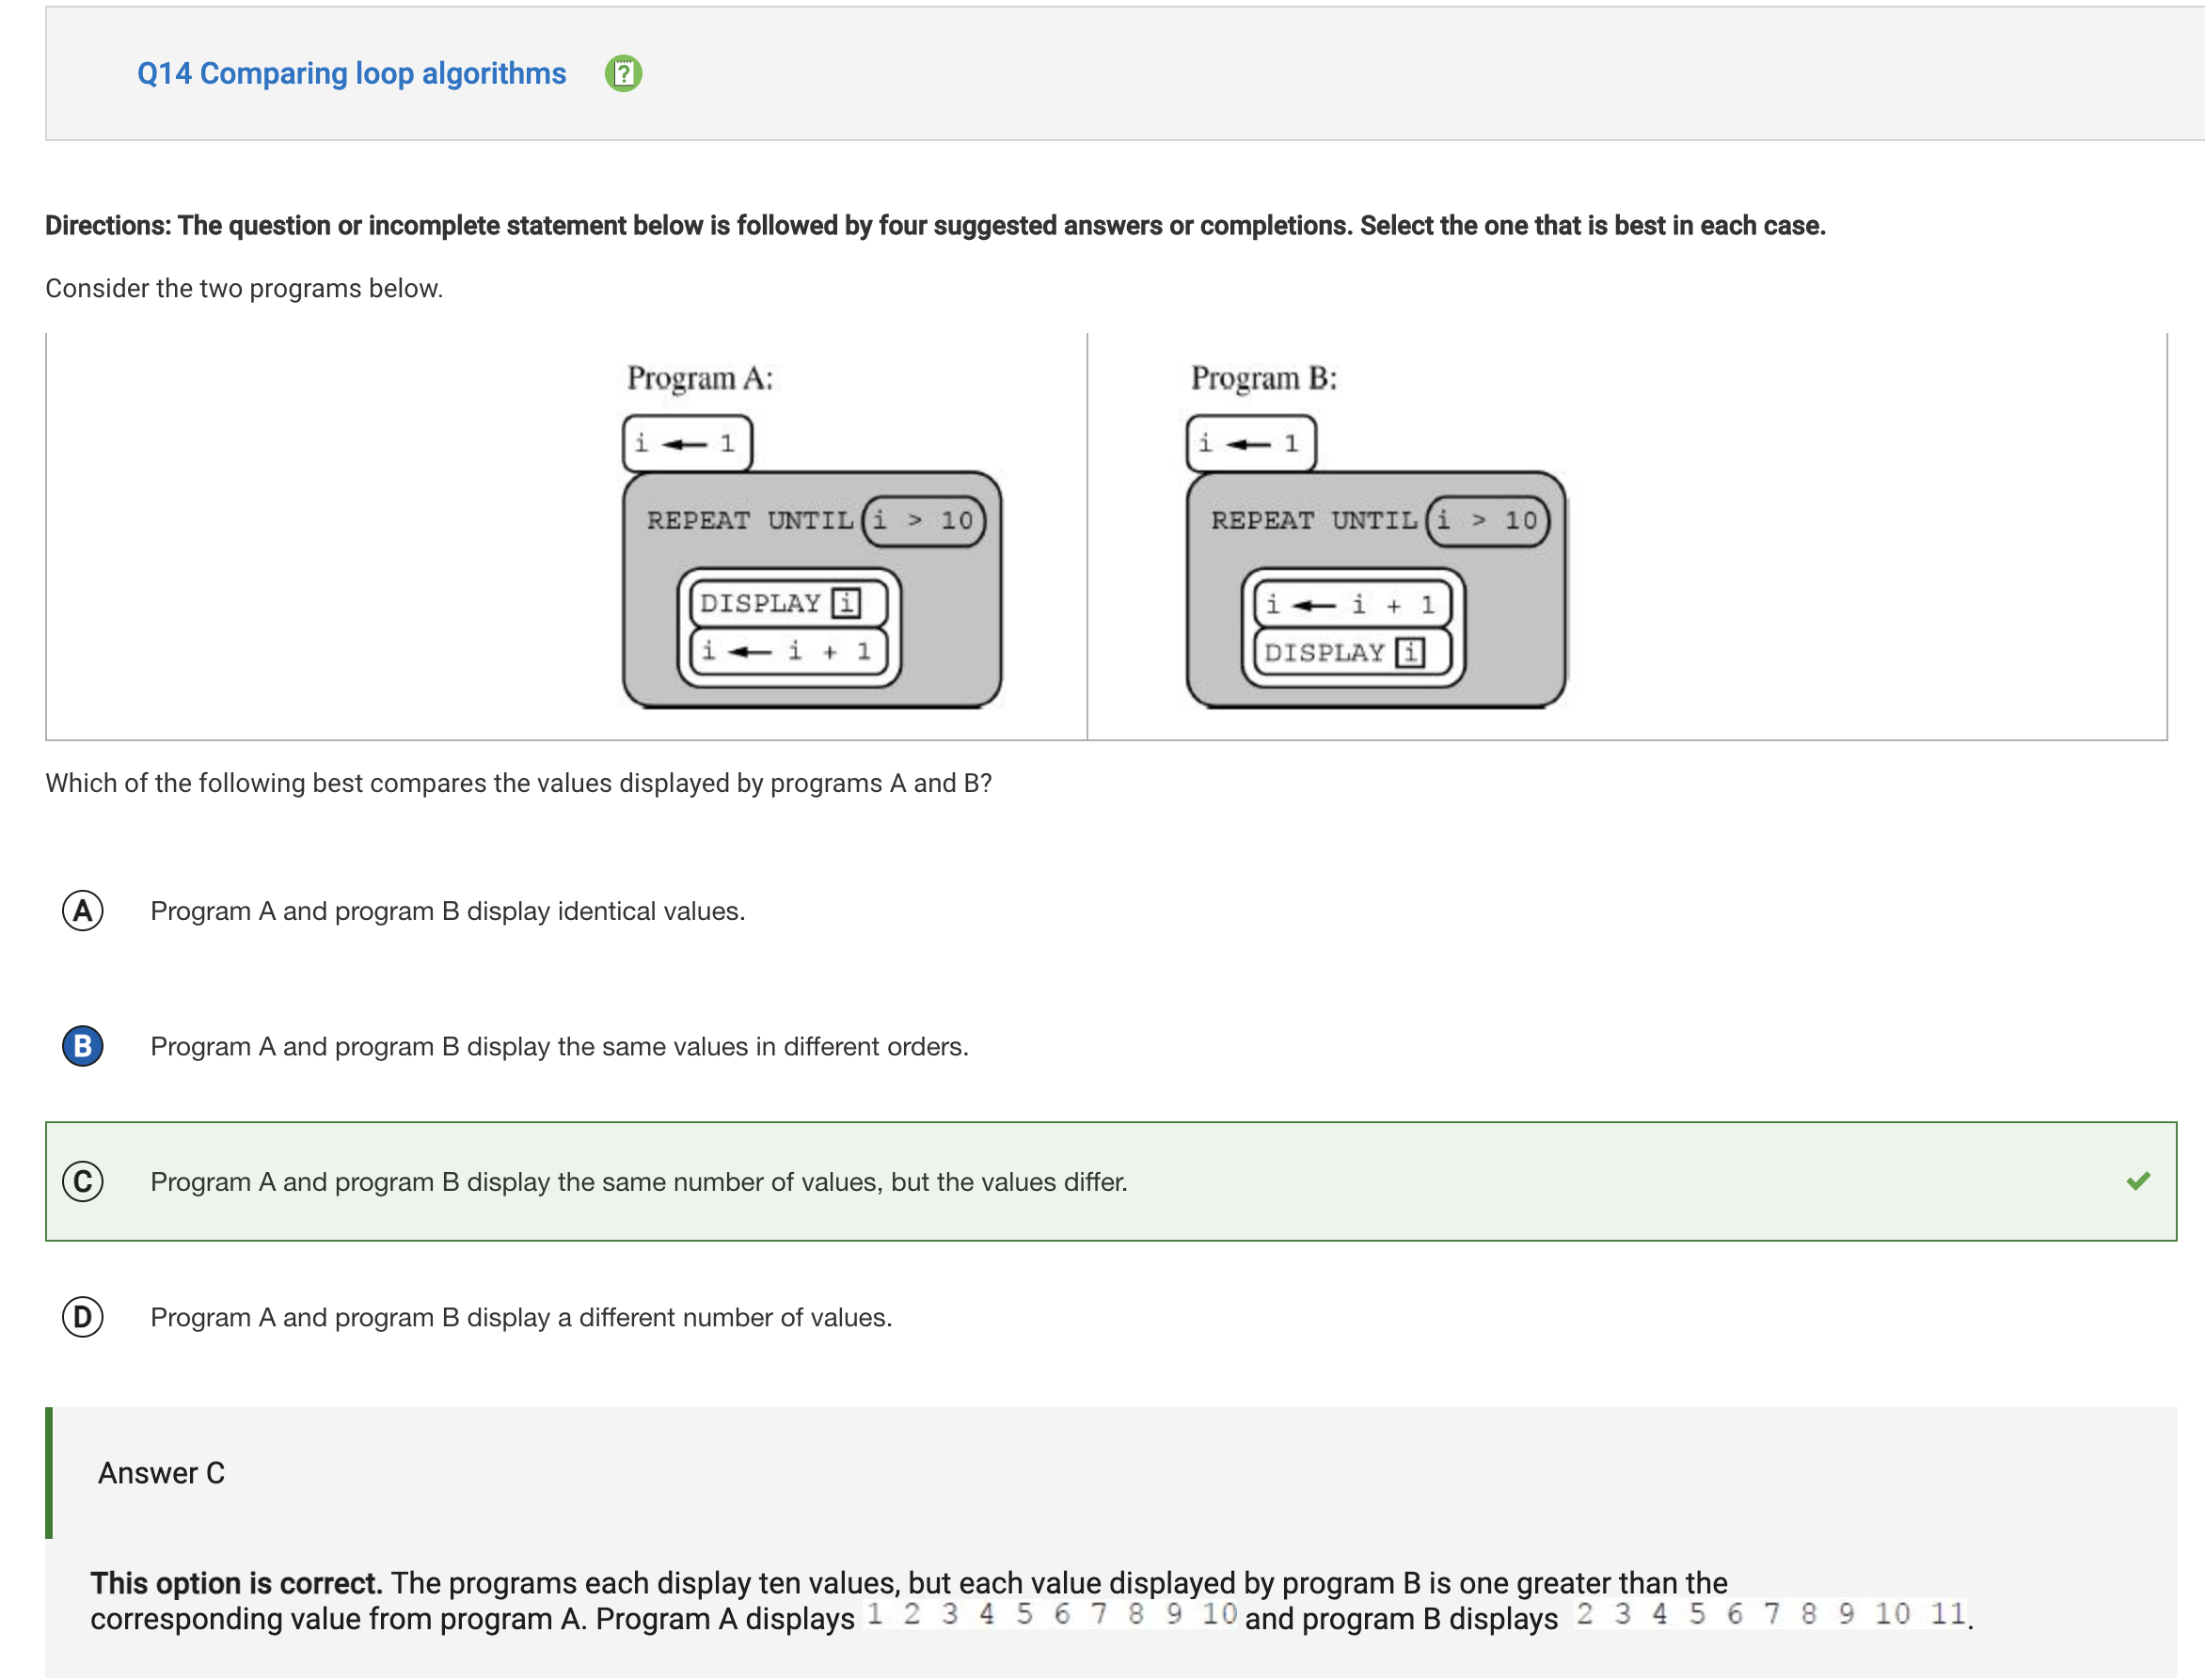Click the Program A diagram image
Image resolution: width=2205 pixels, height=1680 pixels.
pos(811,535)
